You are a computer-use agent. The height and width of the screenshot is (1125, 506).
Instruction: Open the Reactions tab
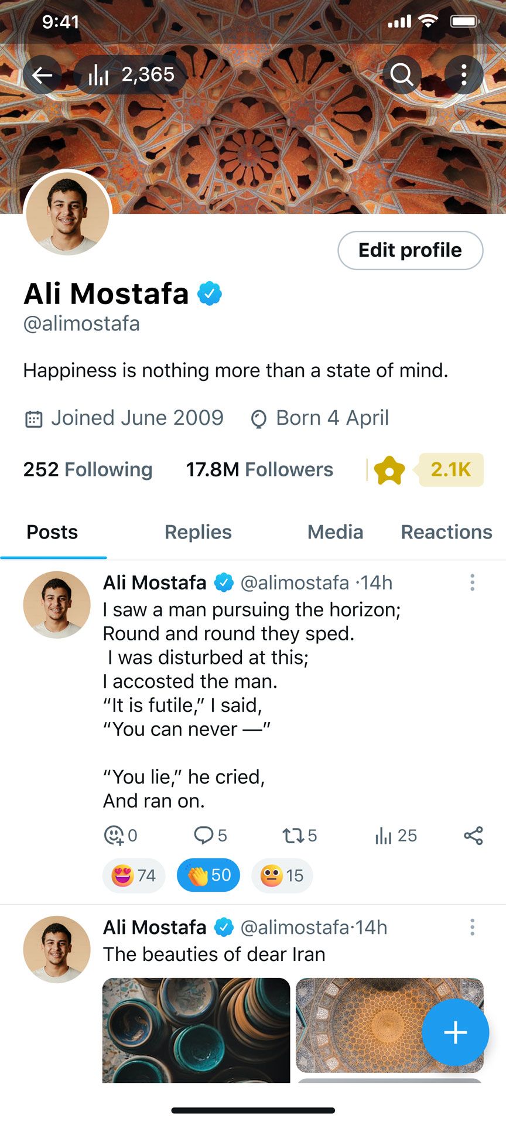click(446, 532)
